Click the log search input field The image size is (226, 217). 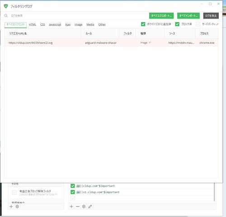(75, 16)
